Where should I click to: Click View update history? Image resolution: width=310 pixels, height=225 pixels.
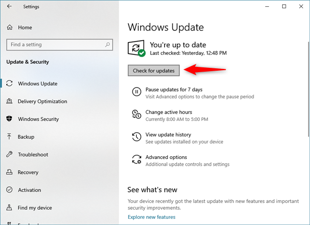[168, 135]
